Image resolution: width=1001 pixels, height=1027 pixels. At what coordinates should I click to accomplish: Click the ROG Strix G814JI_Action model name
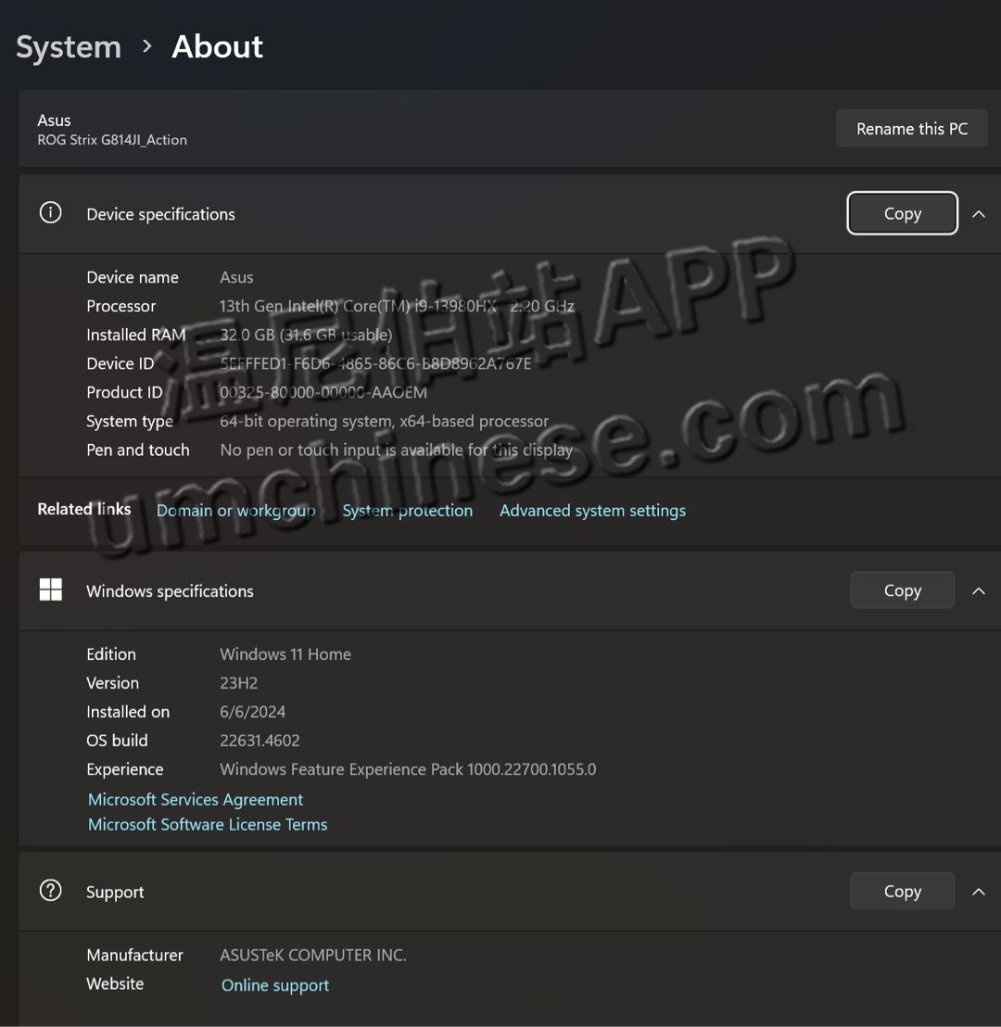112,140
